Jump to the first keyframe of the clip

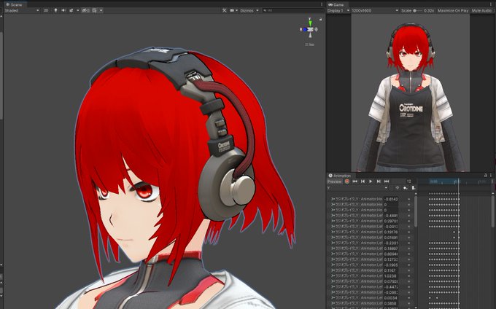(x=355, y=181)
